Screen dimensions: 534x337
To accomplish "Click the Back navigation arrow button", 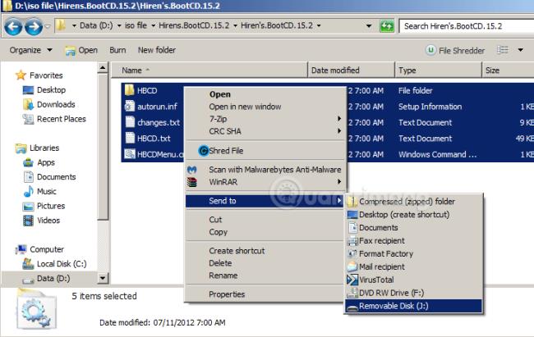I will point(13,26).
